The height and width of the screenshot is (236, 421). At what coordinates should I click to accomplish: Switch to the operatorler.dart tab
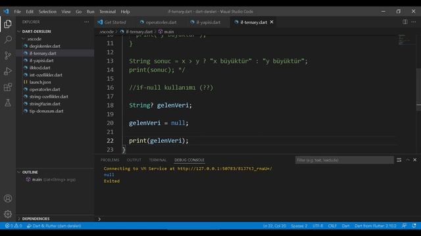161,22
